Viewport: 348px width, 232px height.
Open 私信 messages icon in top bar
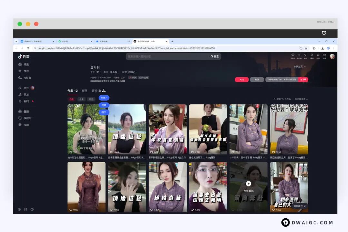click(x=318, y=56)
